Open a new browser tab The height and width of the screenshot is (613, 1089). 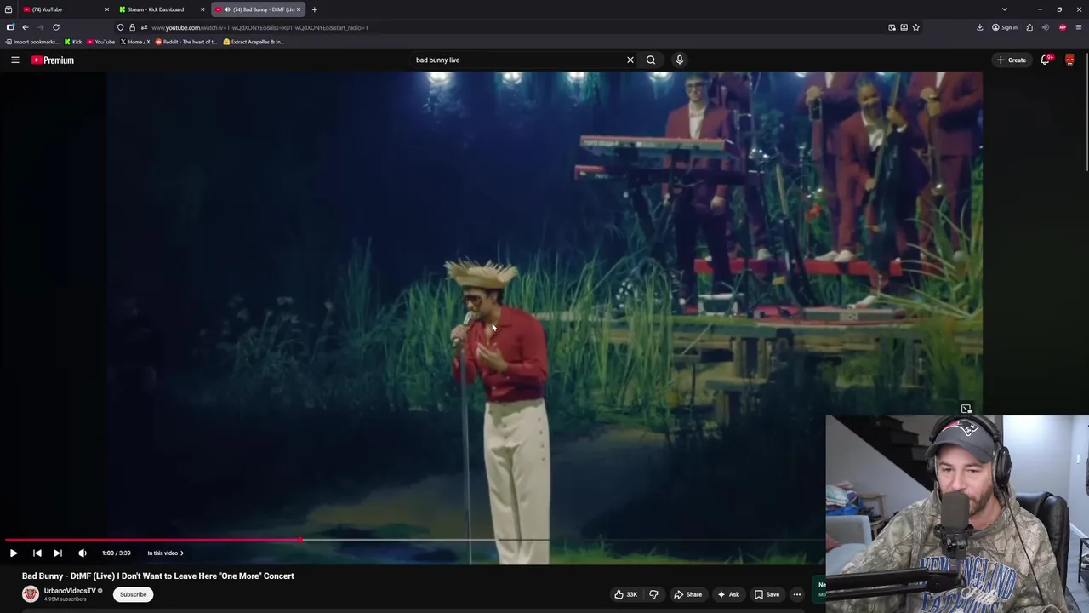(314, 9)
